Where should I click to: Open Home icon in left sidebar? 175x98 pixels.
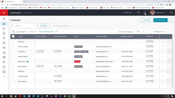coord(4,19)
